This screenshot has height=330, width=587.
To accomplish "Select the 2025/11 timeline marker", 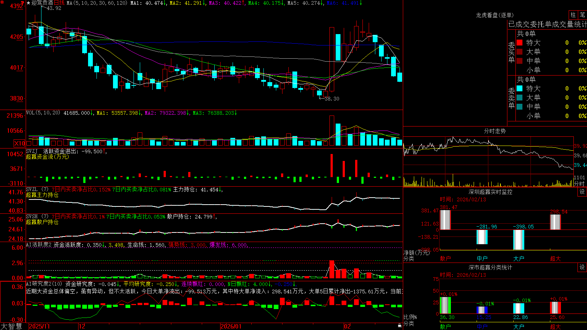I will 40,326.
